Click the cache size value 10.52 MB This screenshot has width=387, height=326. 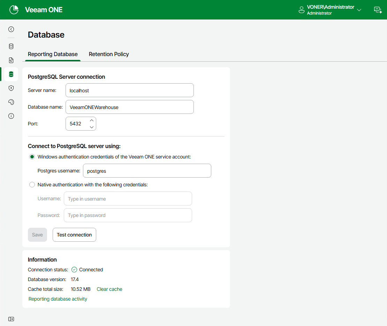[x=81, y=289]
